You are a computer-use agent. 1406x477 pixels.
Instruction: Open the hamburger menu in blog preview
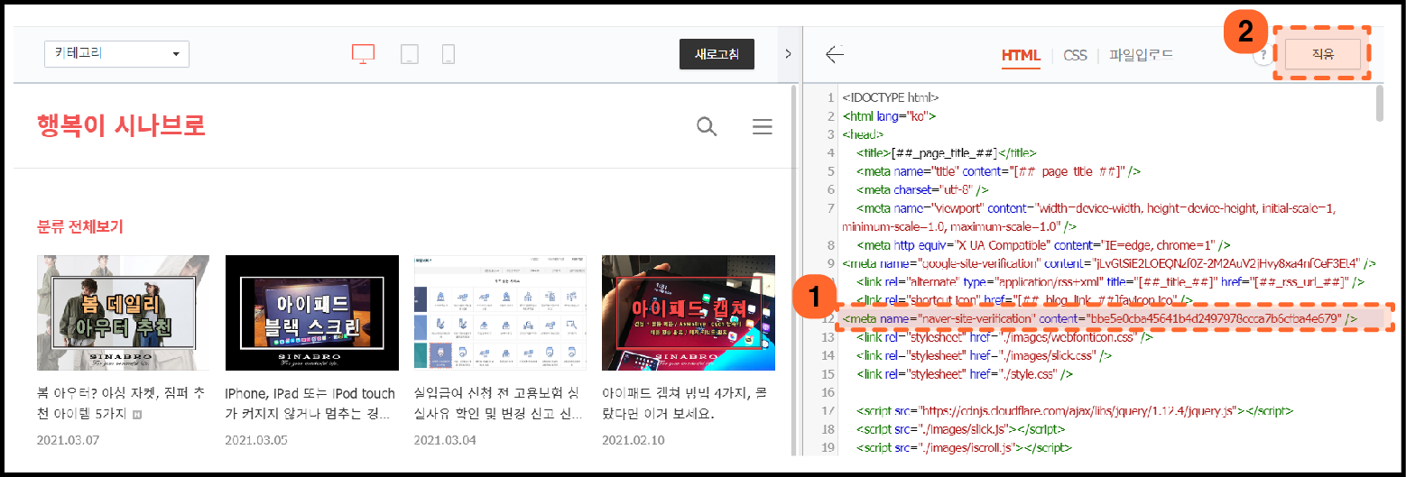(x=763, y=126)
